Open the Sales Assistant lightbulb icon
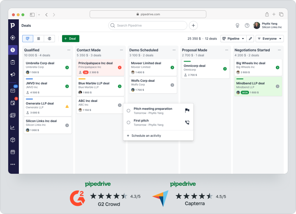The width and height of the screenshot is (296, 214). pos(238,25)
